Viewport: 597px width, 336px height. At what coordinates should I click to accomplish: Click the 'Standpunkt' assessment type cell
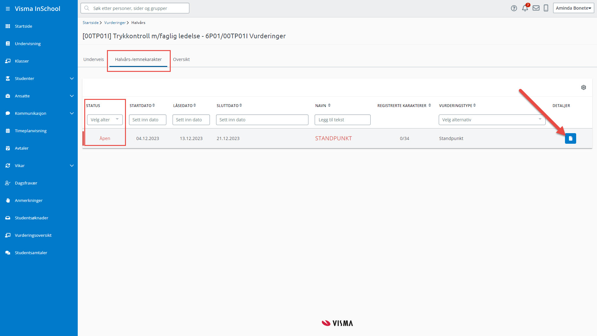(451, 138)
